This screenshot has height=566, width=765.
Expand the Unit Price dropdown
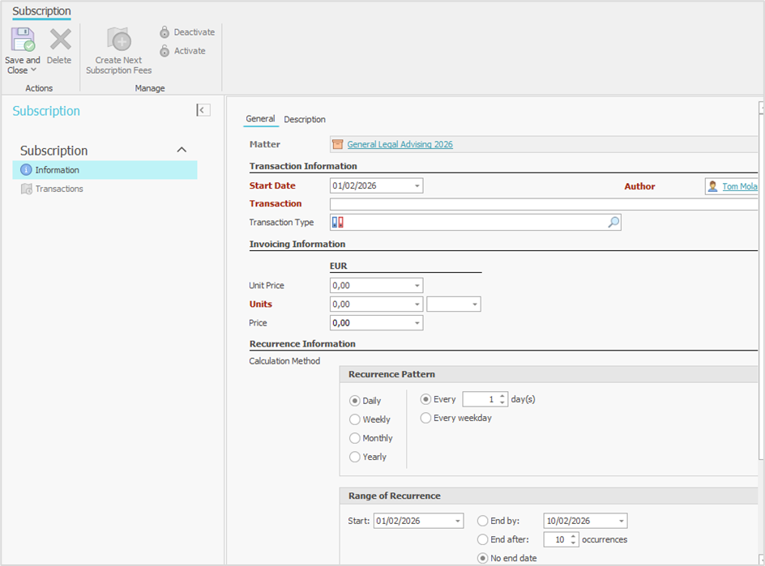coord(417,286)
